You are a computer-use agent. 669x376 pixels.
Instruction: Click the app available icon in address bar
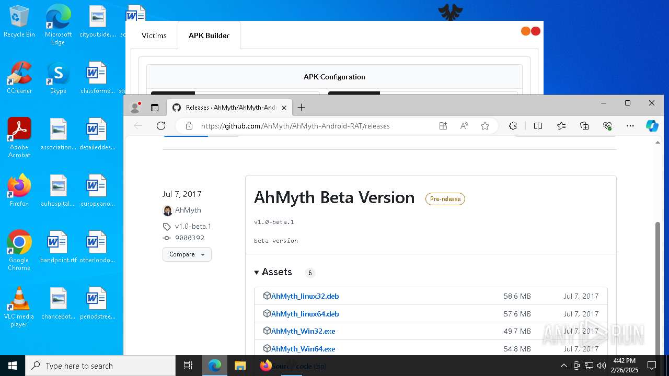click(x=443, y=126)
